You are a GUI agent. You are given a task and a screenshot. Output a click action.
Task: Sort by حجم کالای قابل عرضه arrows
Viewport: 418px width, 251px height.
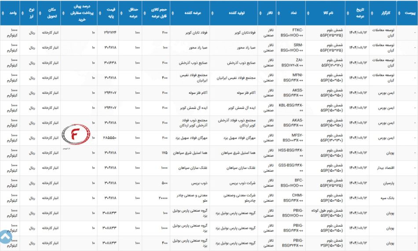click(144, 13)
